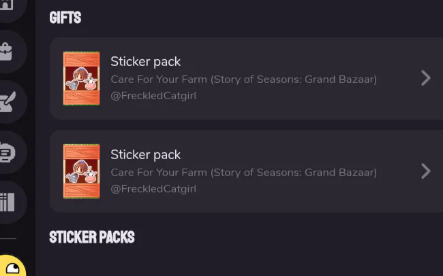
Task: Open the first 'Sticker pack' title
Action: pos(145,61)
